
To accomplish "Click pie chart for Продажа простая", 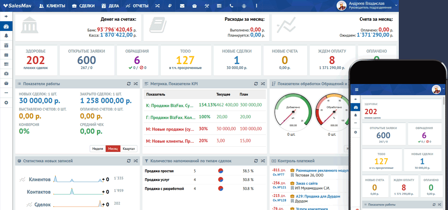I will coord(220,171).
